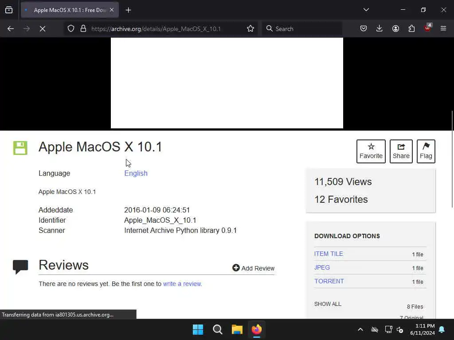Click Internet Archive Python library 0.9.1 text
Image resolution: width=454 pixels, height=340 pixels.
(x=180, y=230)
